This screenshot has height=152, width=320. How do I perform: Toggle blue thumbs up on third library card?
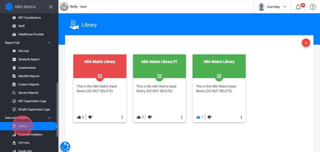198,117
